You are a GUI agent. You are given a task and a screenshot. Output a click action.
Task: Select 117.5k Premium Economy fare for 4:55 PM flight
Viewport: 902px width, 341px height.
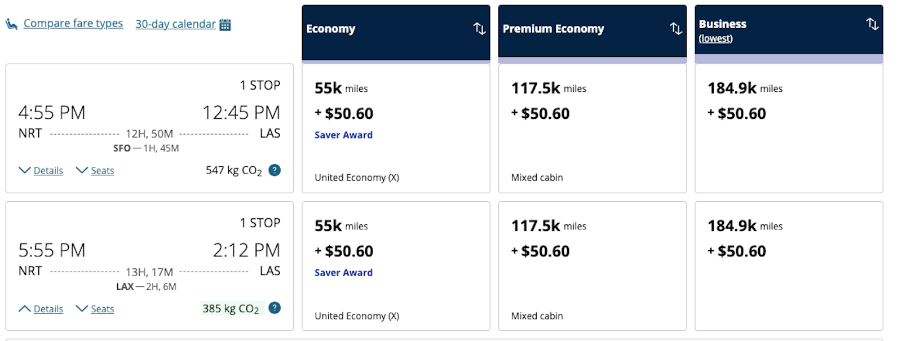click(592, 129)
